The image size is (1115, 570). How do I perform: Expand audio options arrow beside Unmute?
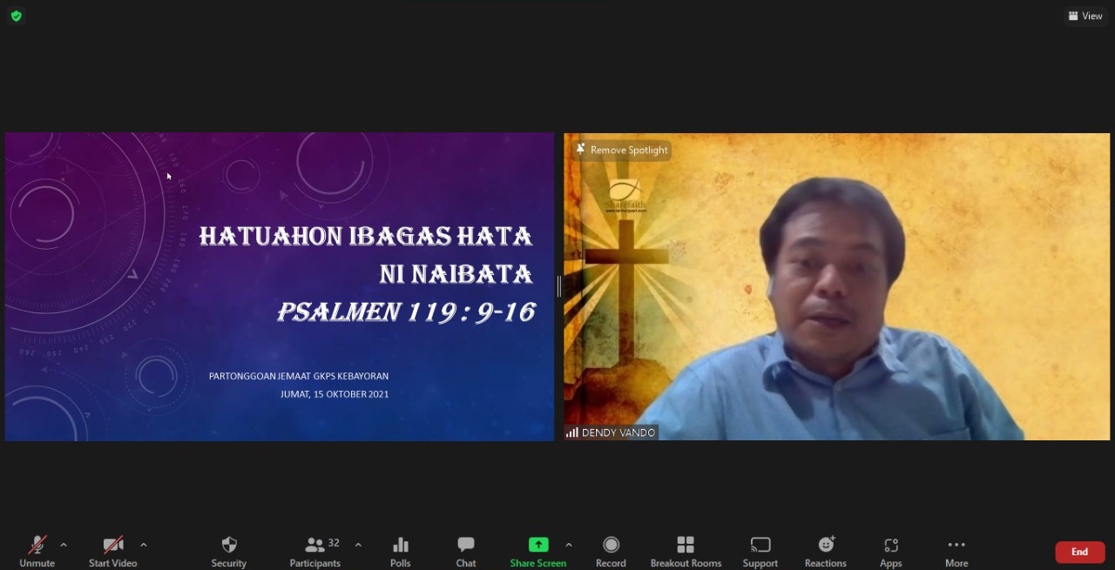(64, 545)
